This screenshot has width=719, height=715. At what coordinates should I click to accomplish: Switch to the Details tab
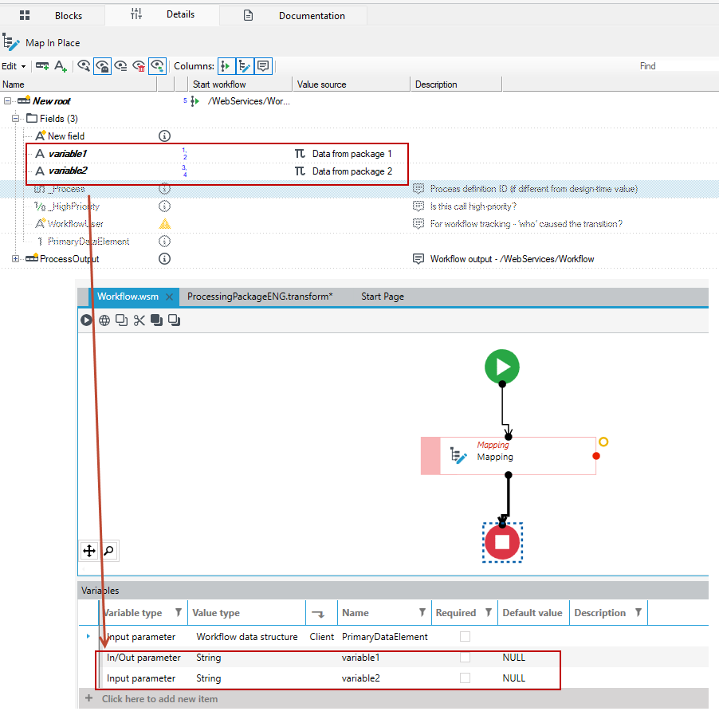(x=163, y=14)
